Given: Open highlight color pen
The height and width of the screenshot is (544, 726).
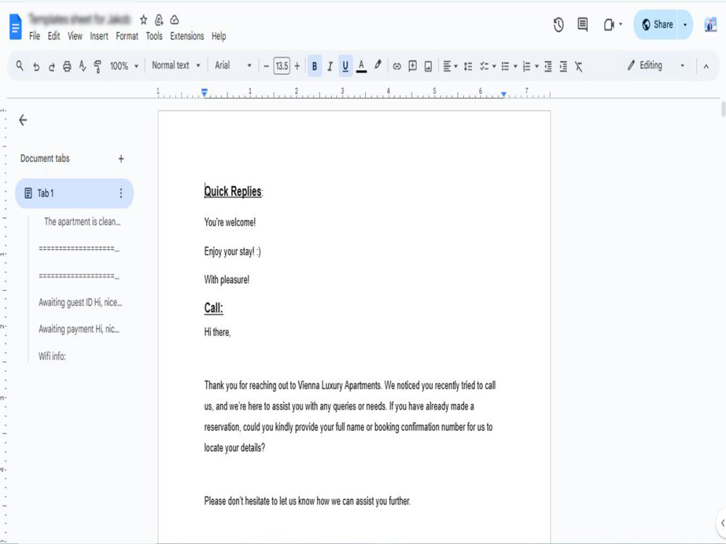Looking at the screenshot, I should tap(378, 65).
